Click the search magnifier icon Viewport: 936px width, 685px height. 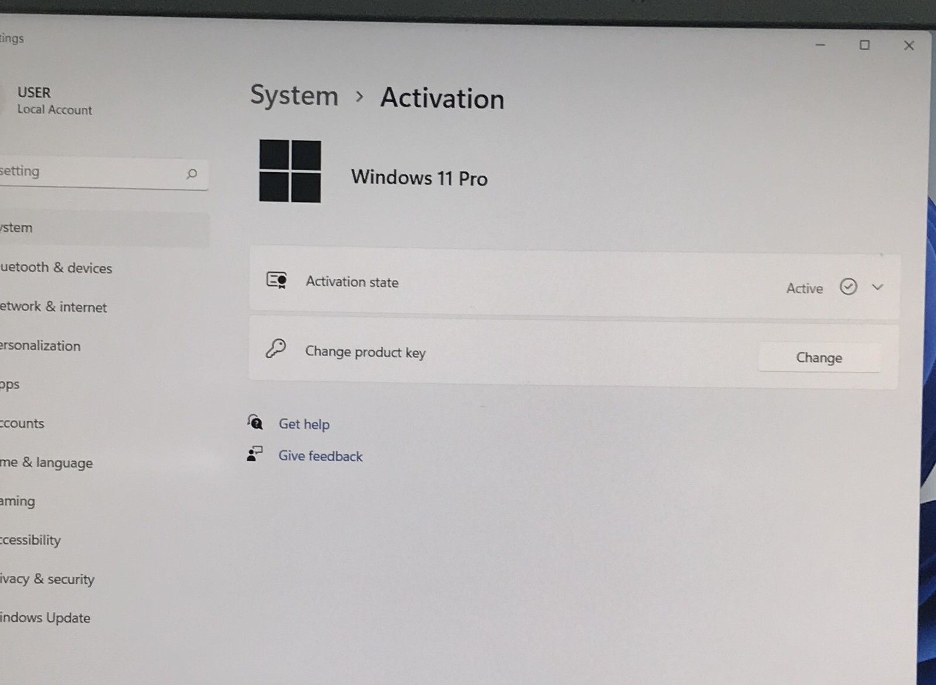(x=191, y=174)
